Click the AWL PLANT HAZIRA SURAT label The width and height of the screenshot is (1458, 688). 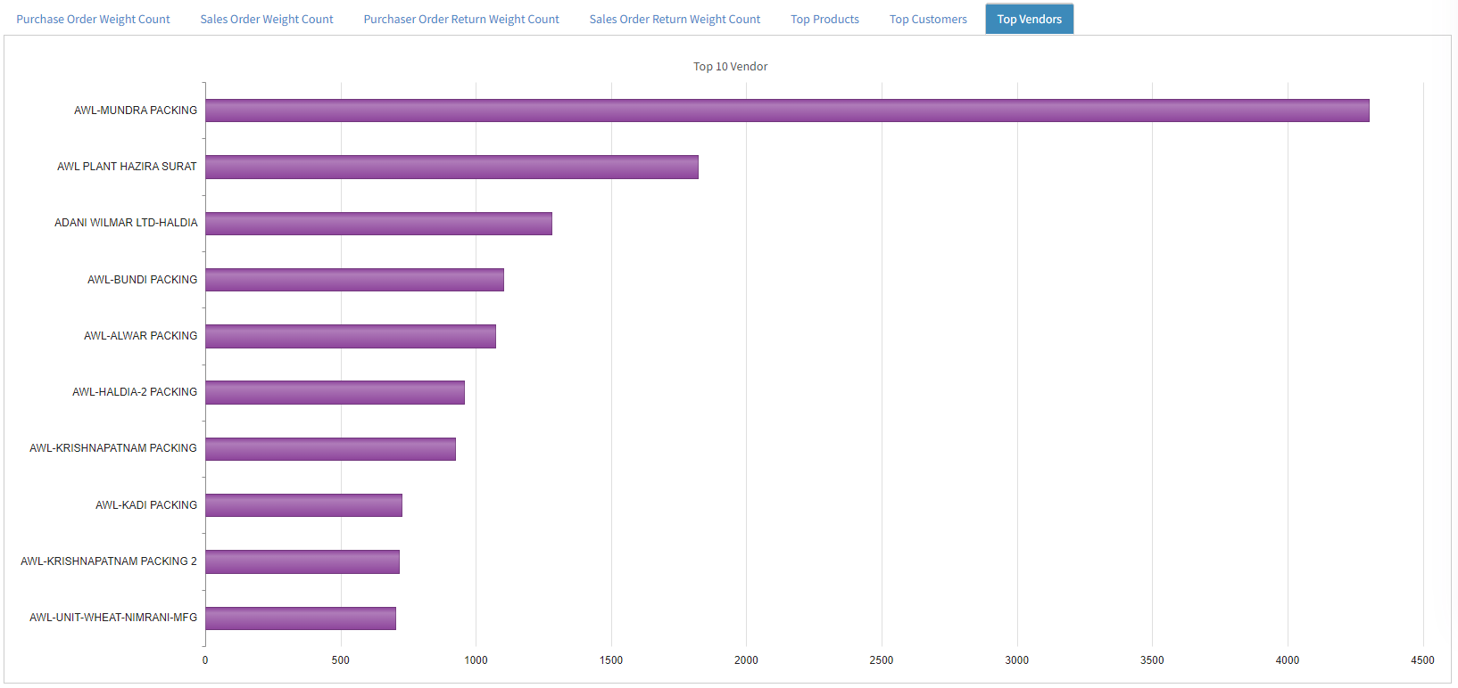pos(127,167)
